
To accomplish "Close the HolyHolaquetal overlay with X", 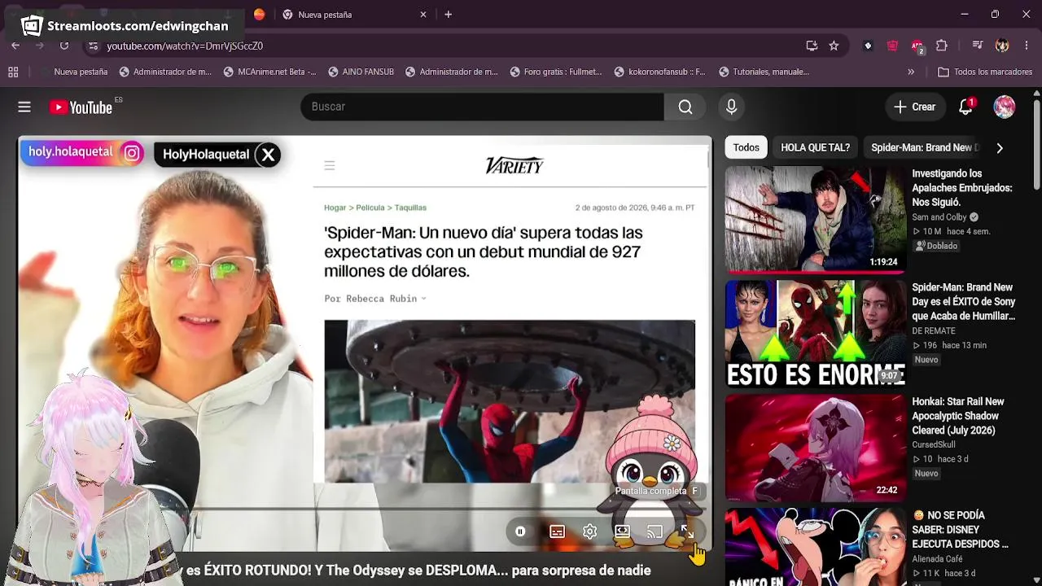I will tap(268, 155).
